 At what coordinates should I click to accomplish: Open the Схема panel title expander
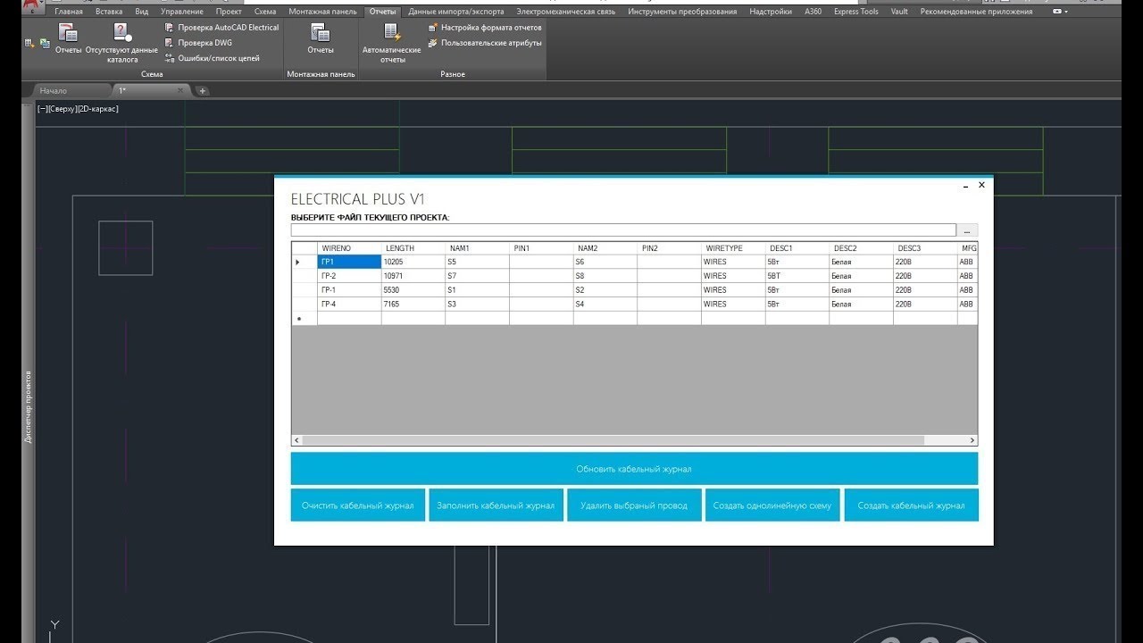(x=152, y=74)
